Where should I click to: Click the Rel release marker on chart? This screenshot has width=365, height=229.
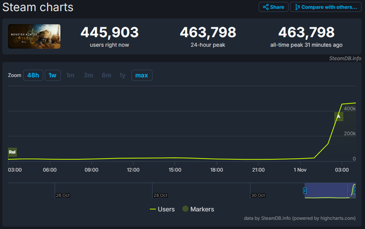[12, 152]
